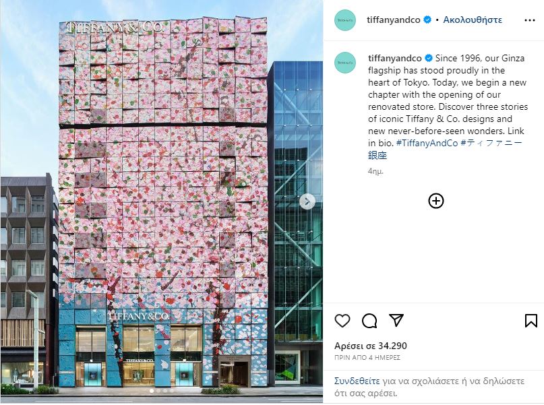Open the tiffanyandco header profile avatar

345,20
